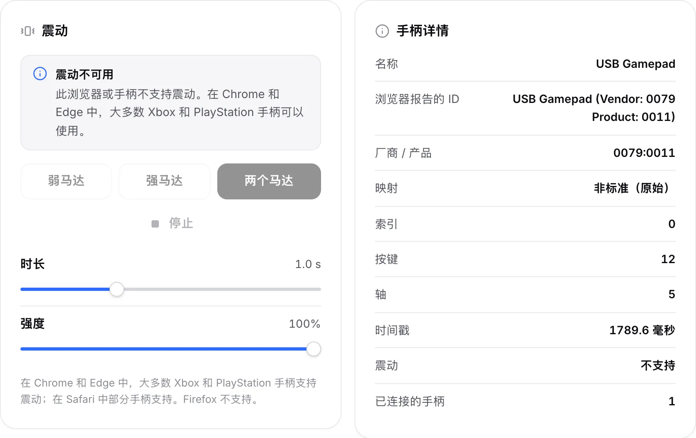
Task: Click the 厂商 / 产品 label
Action: point(403,153)
